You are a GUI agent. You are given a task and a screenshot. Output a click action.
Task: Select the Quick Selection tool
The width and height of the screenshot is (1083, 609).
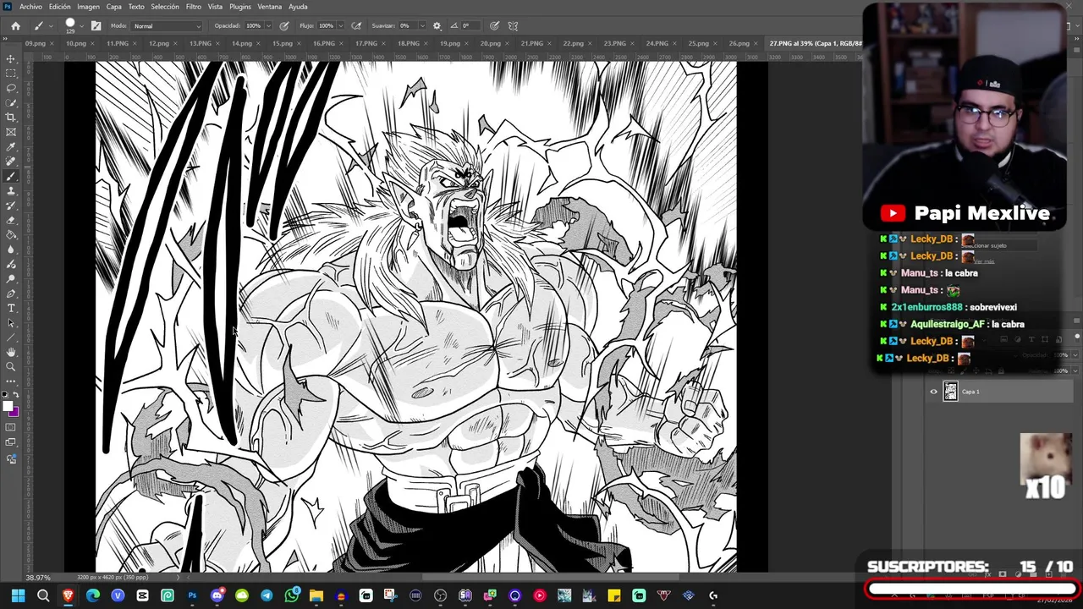11,102
